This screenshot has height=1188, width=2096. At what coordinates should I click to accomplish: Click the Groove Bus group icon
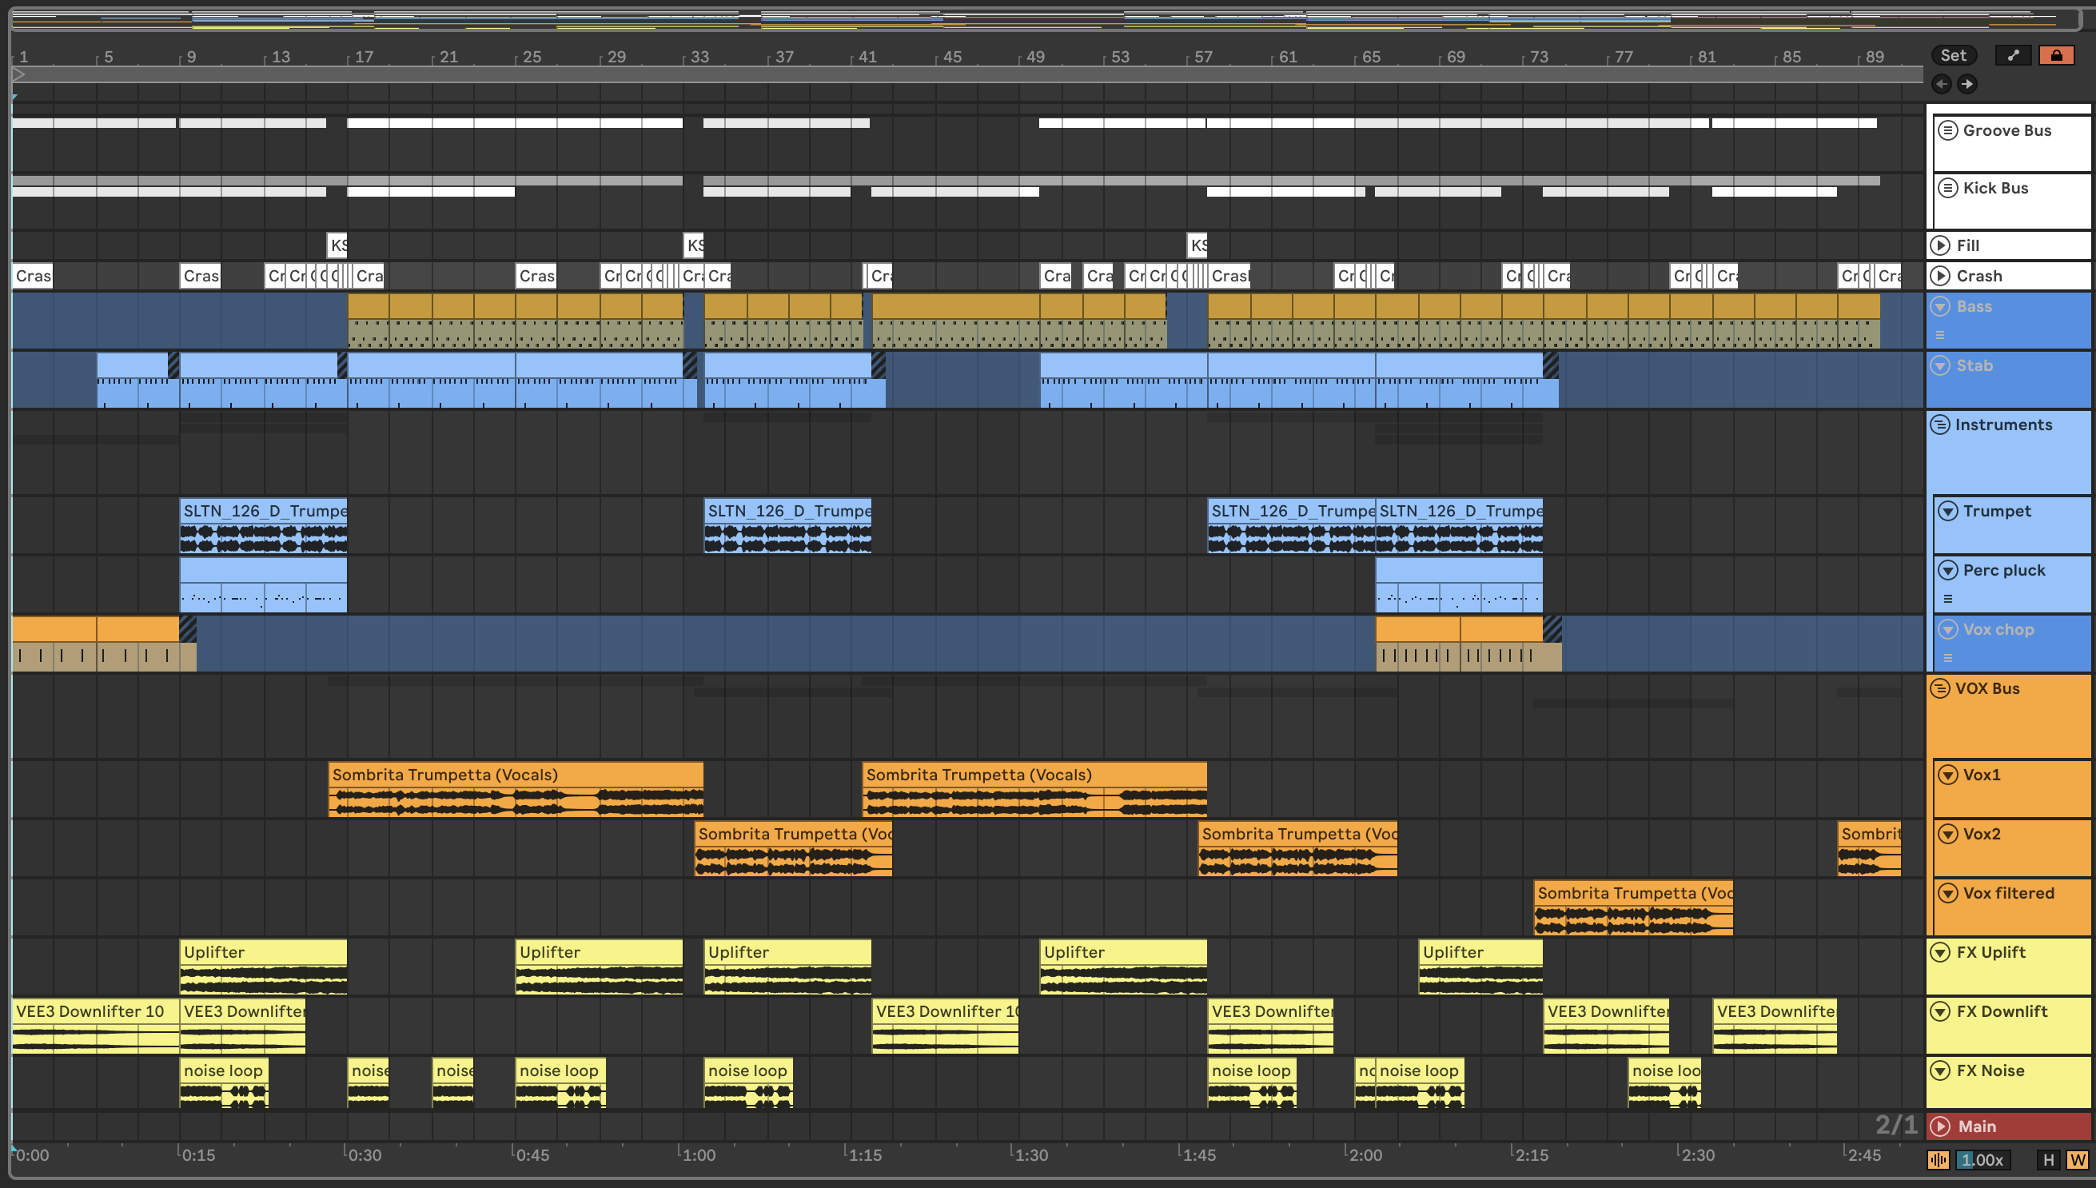coord(1947,130)
